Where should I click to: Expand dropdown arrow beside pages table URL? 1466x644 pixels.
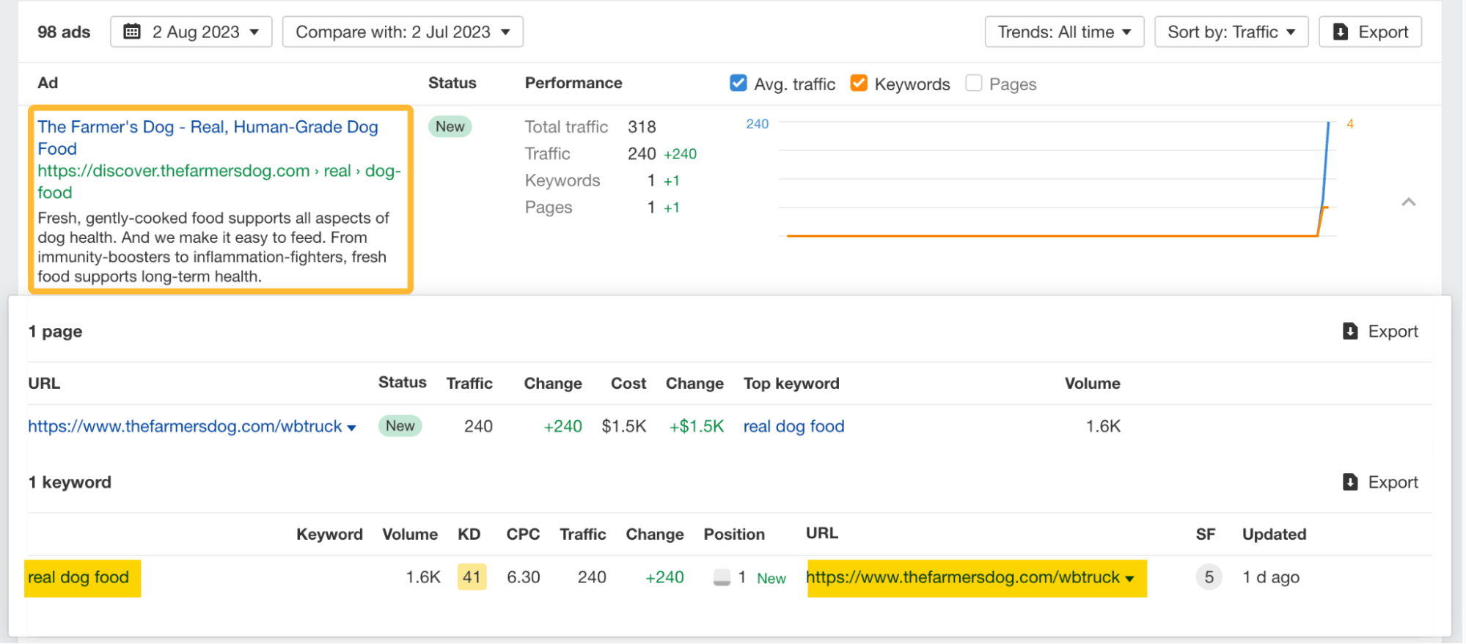351,428
